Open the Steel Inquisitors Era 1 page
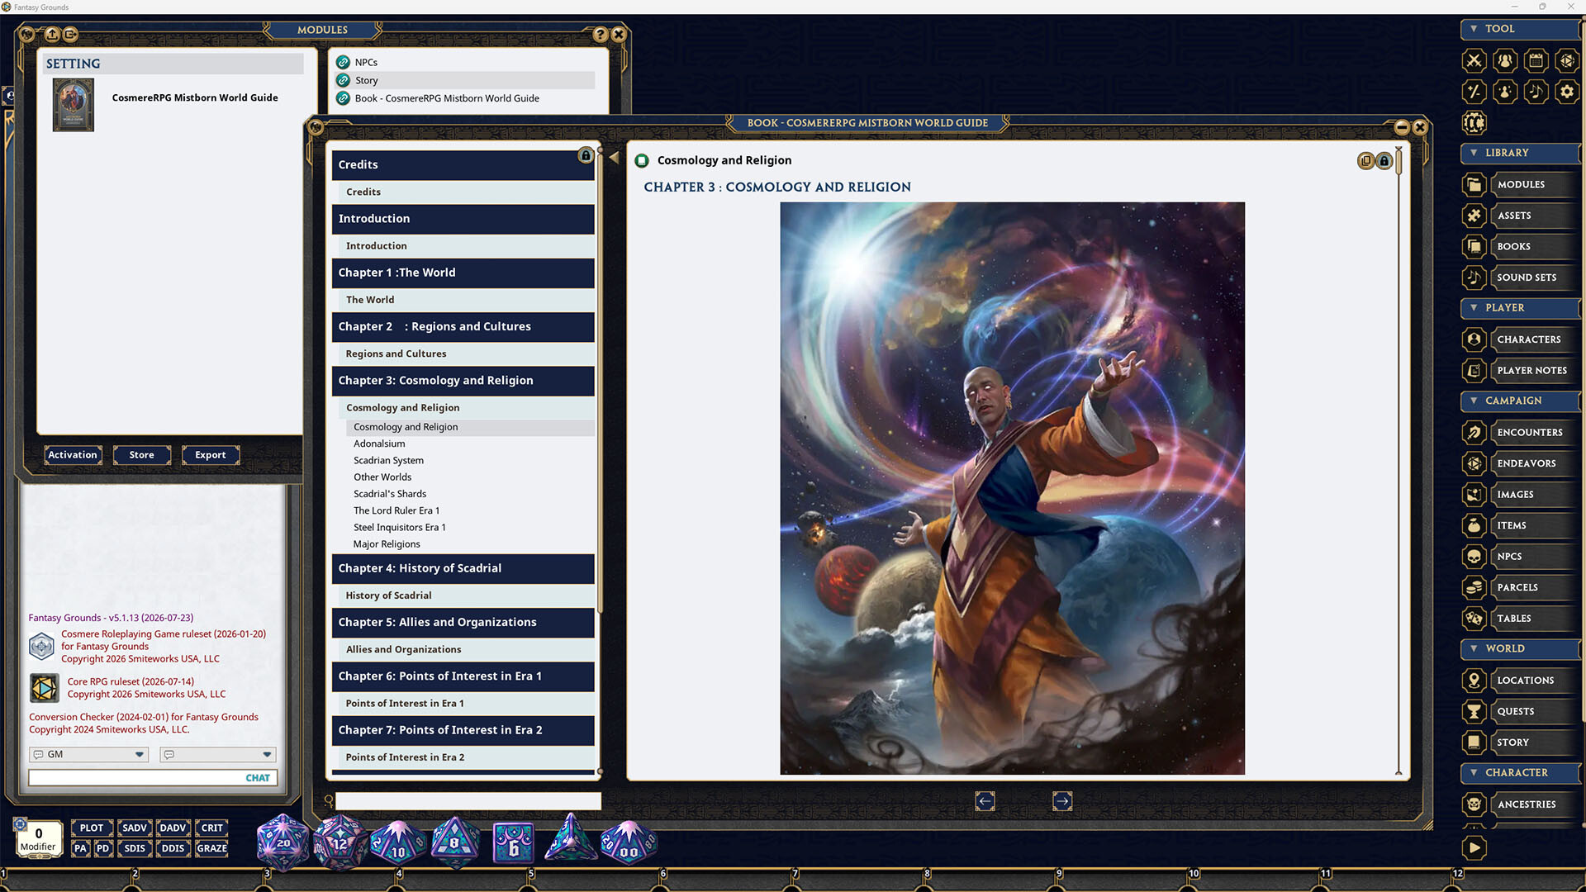This screenshot has height=892, width=1586. click(400, 528)
